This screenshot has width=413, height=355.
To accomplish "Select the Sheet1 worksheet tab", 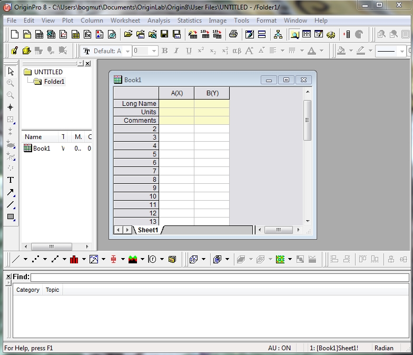I will [147, 230].
